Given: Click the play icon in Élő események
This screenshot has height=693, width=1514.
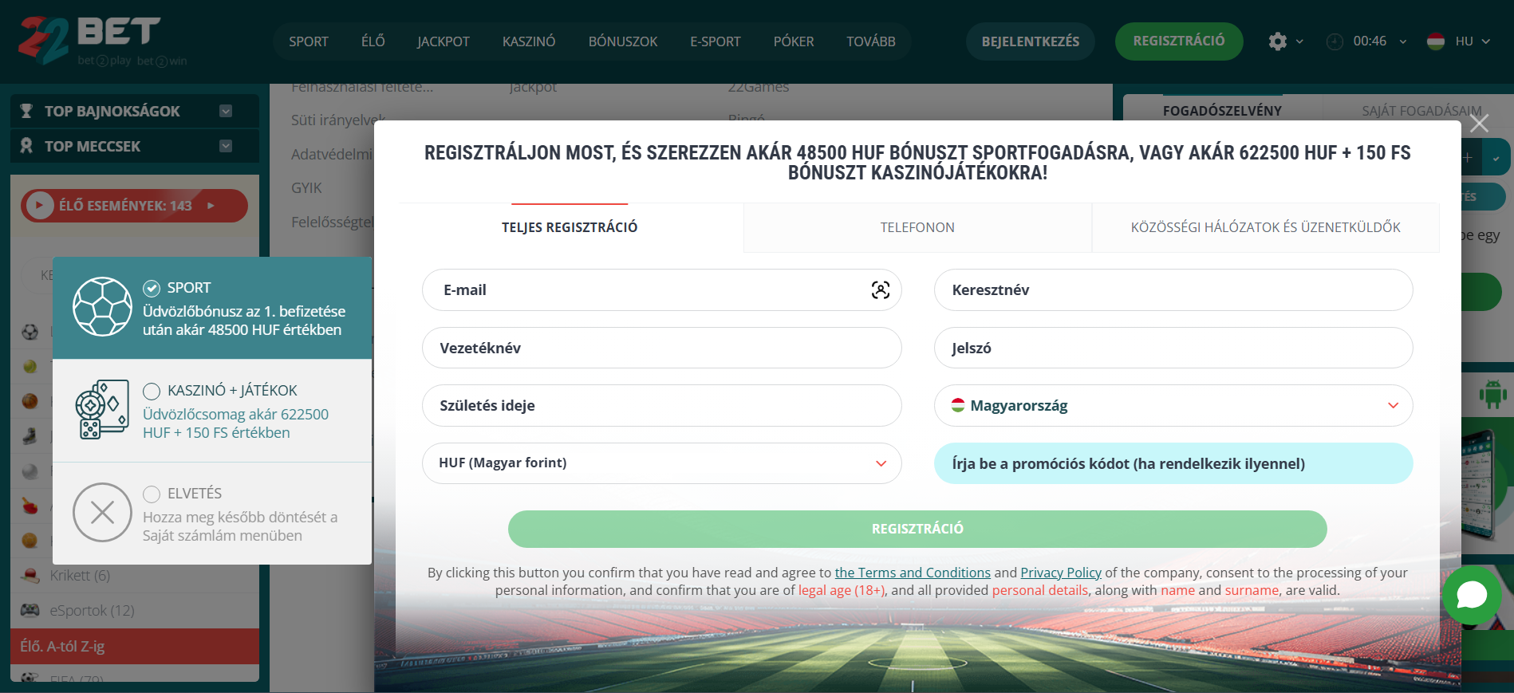Looking at the screenshot, I should [39, 206].
